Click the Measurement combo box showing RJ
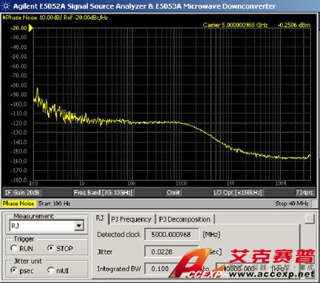This screenshot has width=320, height=283. click(x=47, y=226)
